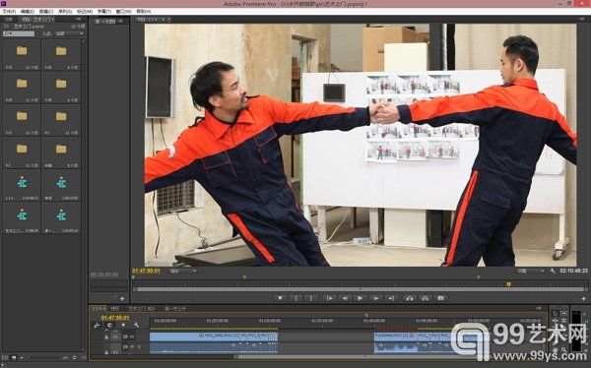Toggle V1 track targeting

(x=115, y=337)
